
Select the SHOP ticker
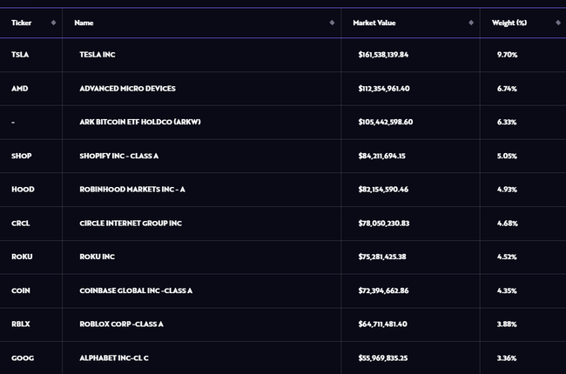pos(22,156)
